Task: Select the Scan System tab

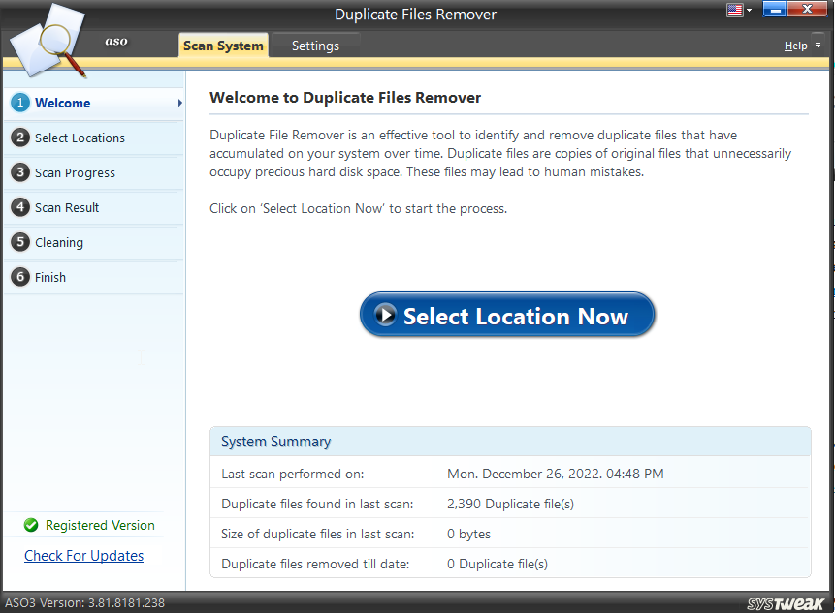Action: [223, 45]
